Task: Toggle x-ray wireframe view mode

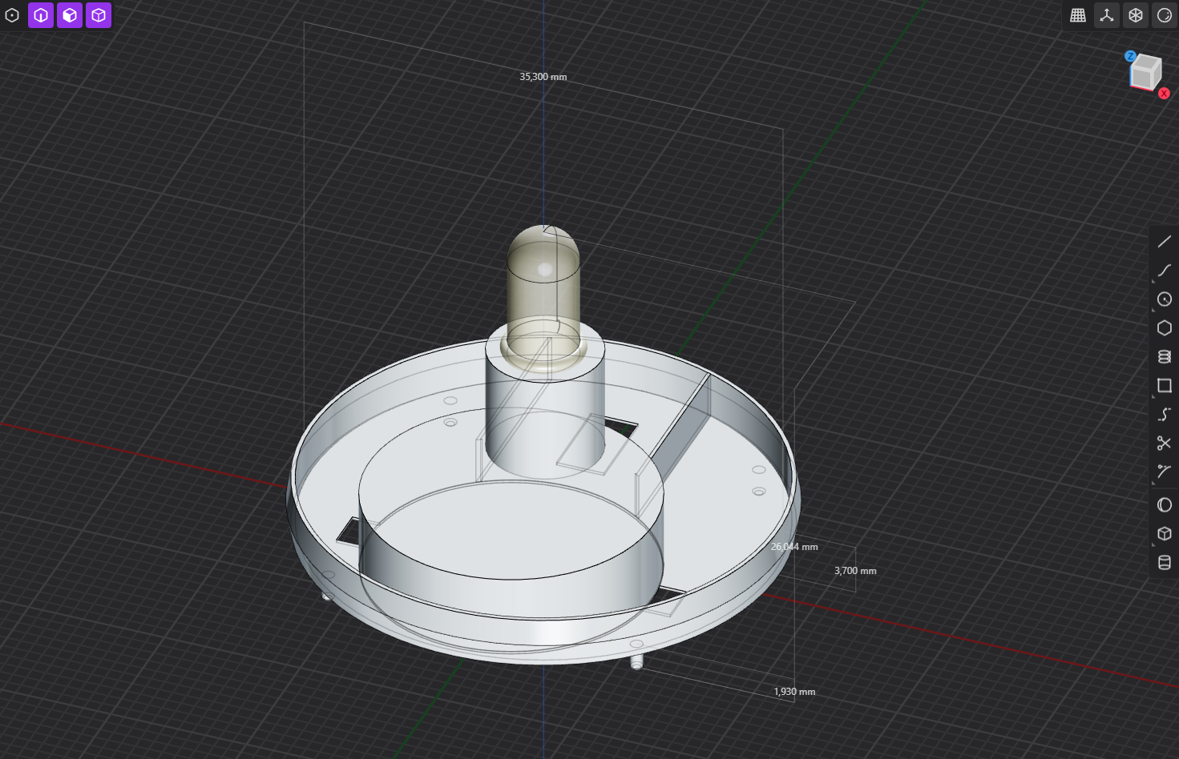Action: pyautogui.click(x=1136, y=15)
